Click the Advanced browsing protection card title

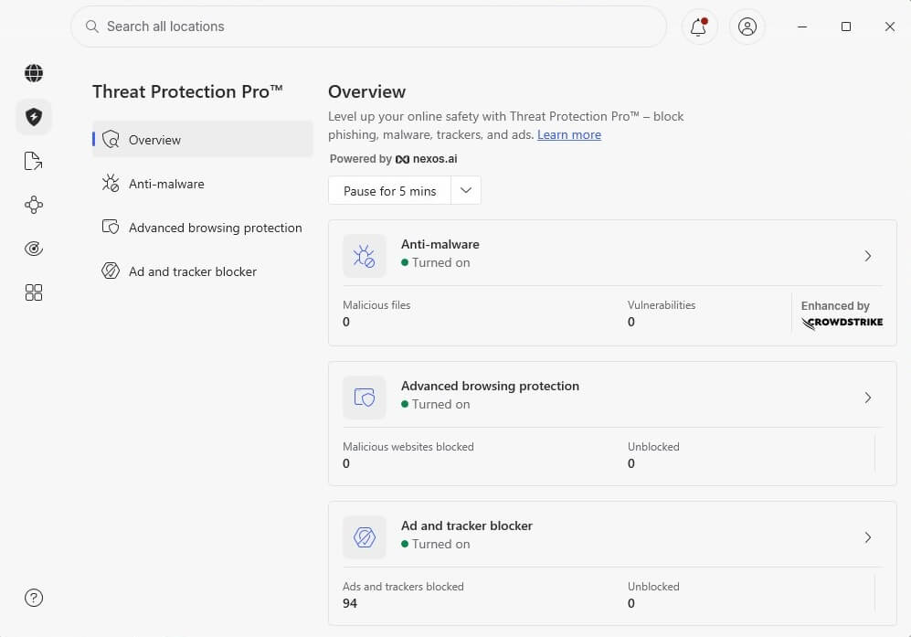[x=490, y=386]
